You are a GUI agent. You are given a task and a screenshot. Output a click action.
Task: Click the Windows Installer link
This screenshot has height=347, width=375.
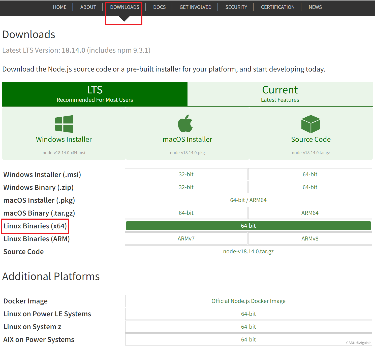tap(64, 139)
